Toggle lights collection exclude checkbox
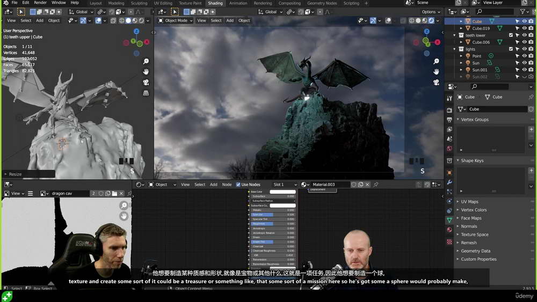 (511, 49)
